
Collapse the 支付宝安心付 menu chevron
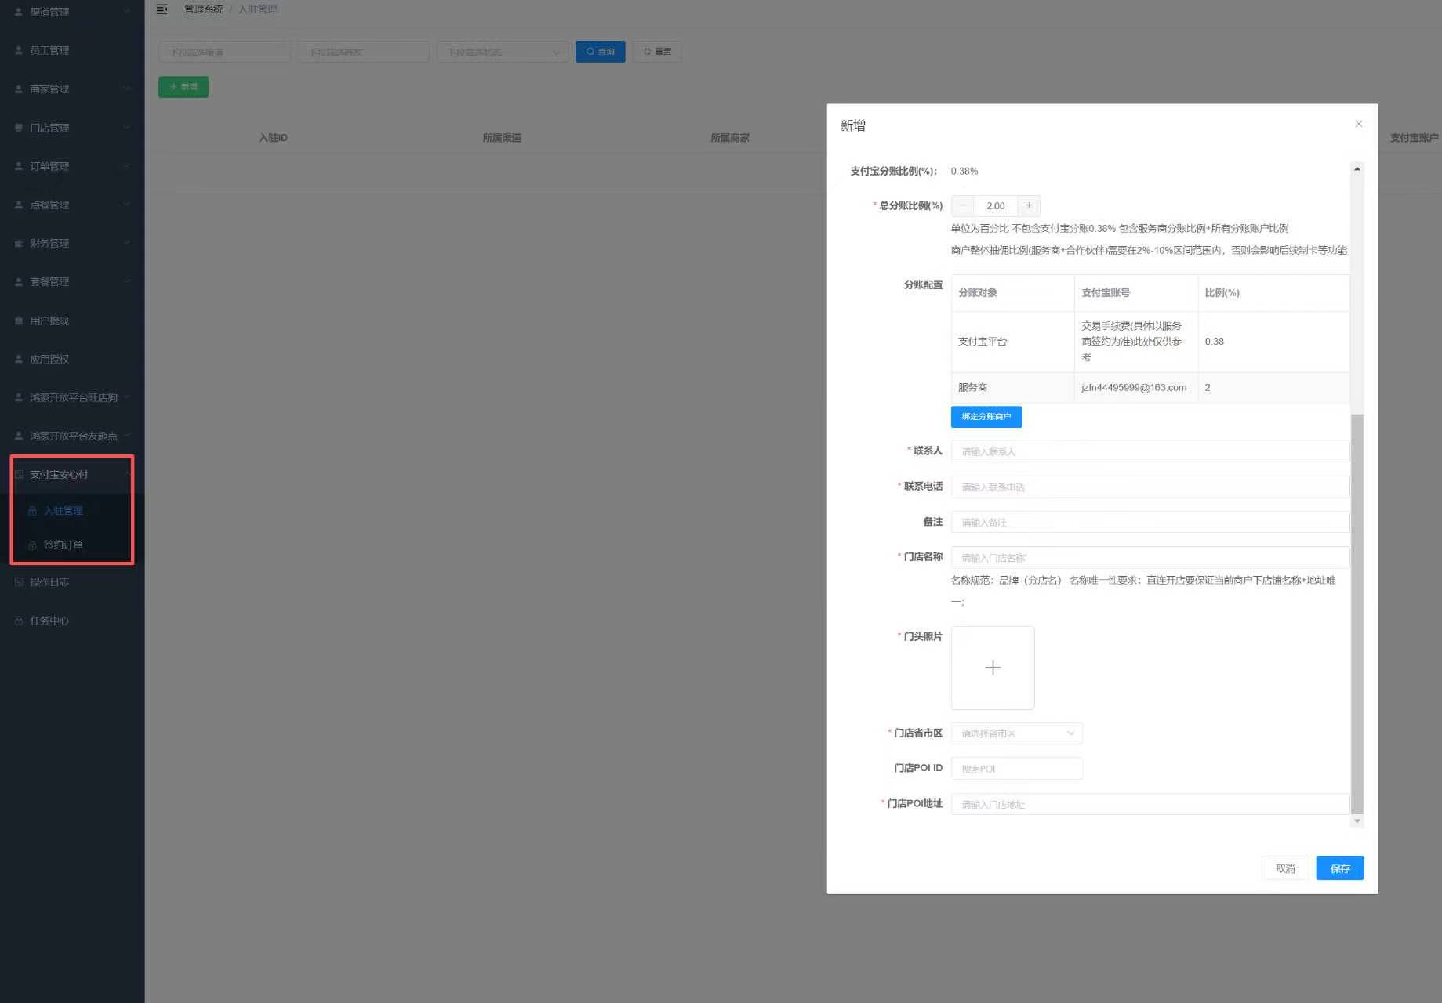point(127,474)
